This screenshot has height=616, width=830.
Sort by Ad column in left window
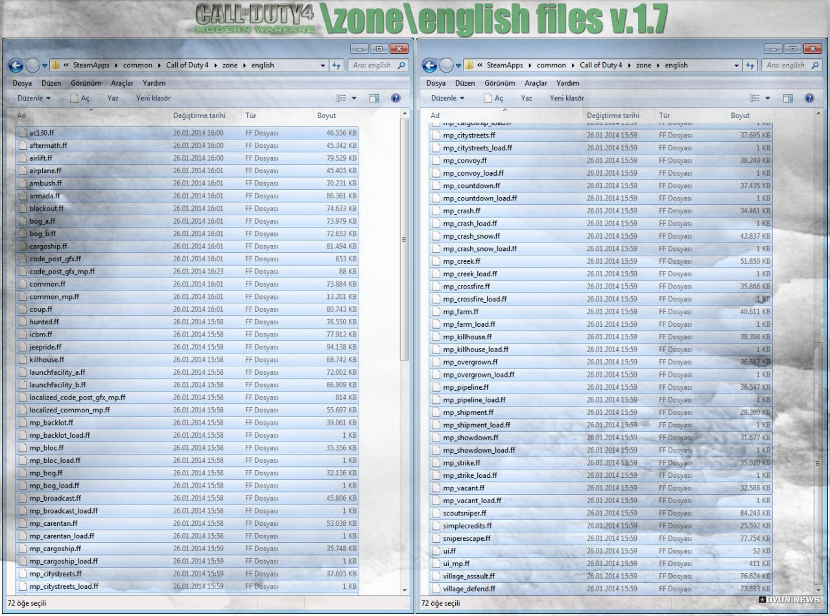tap(91, 115)
